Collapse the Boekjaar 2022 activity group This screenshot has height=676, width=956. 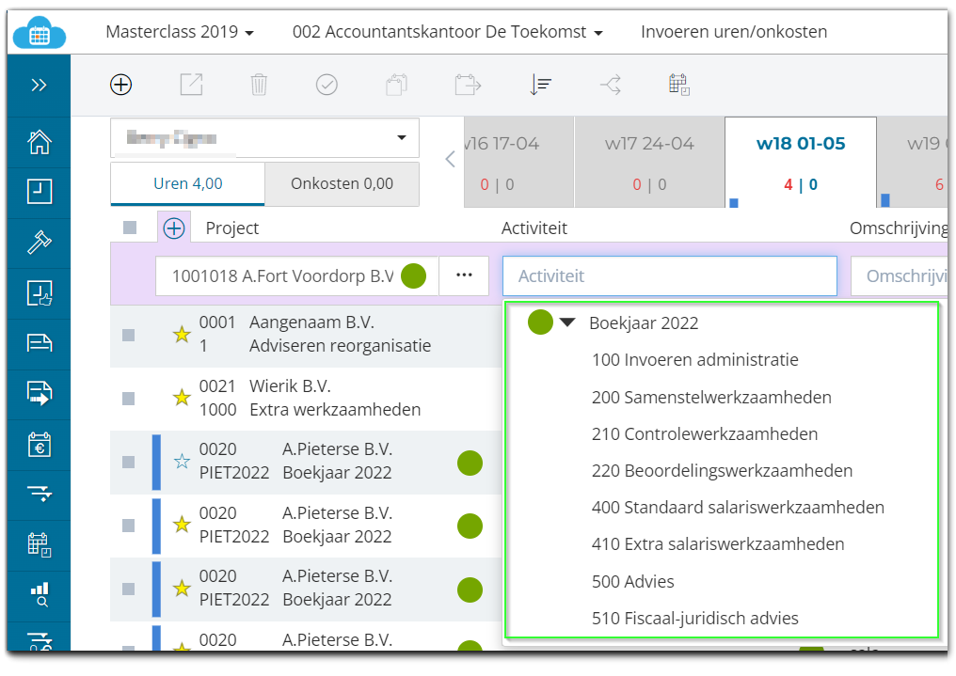[567, 322]
